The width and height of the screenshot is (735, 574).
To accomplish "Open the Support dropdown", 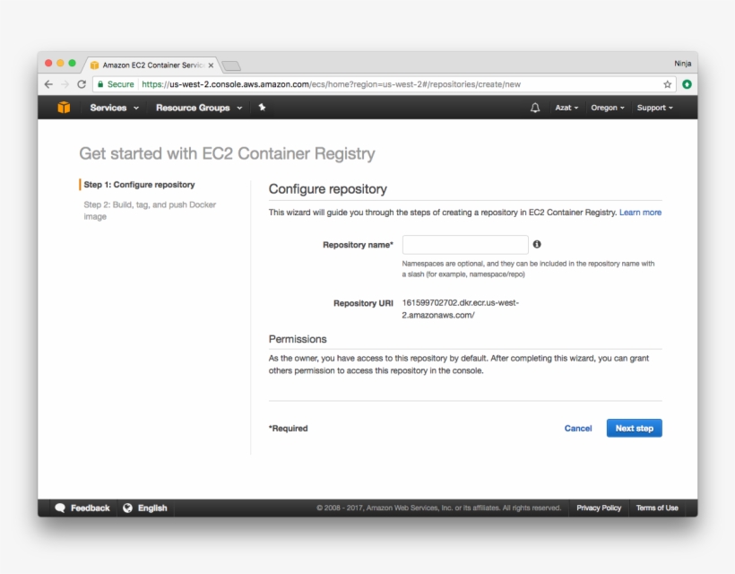I will coord(653,108).
